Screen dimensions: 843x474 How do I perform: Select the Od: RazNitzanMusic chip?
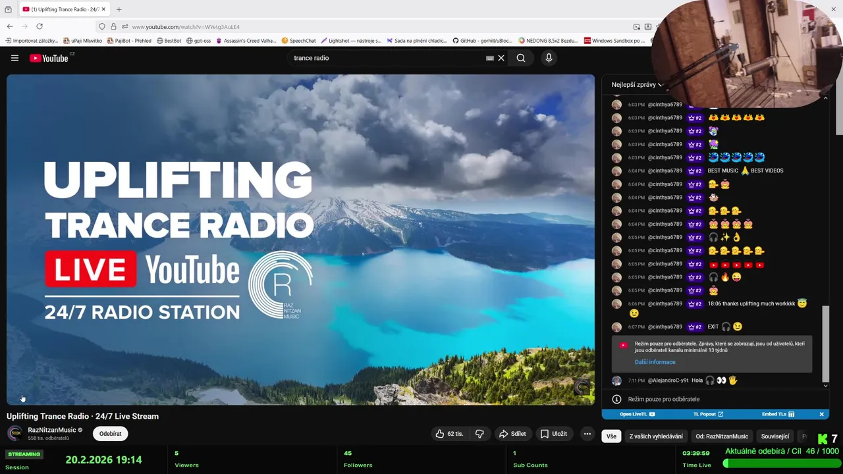(722, 436)
